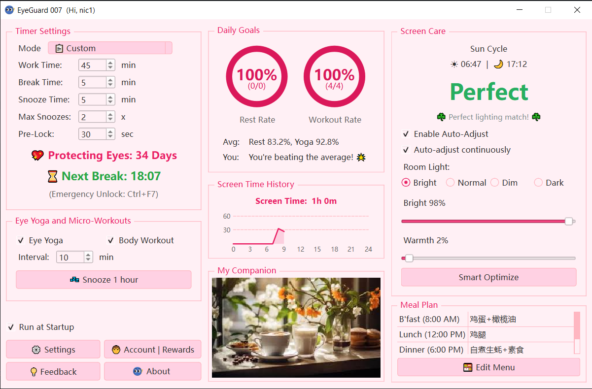Click the Warmth slider handle
The image size is (592, 389).
pos(409,258)
